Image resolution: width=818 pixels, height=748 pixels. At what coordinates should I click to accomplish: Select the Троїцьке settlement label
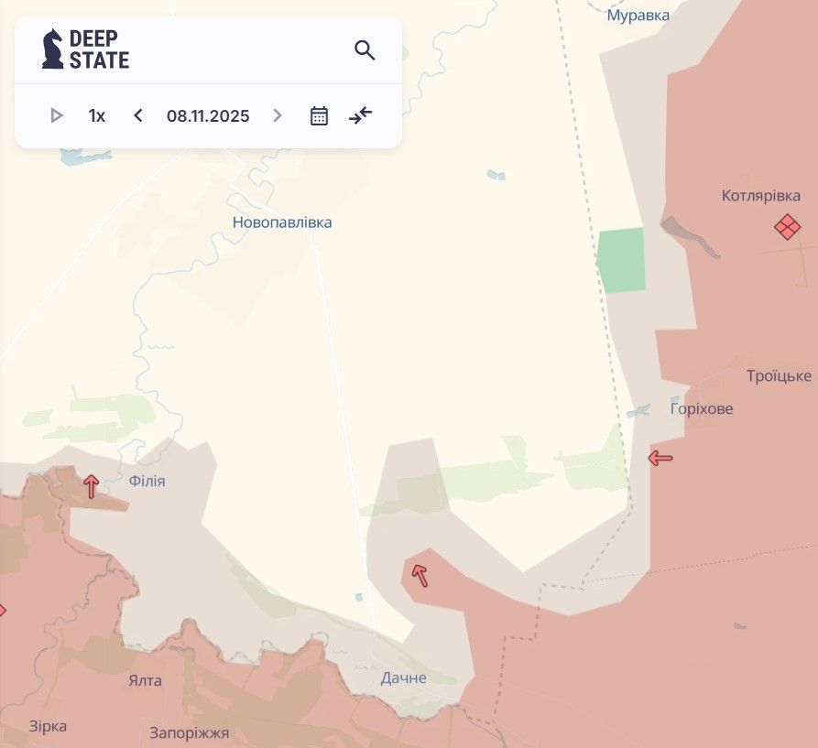click(x=779, y=376)
